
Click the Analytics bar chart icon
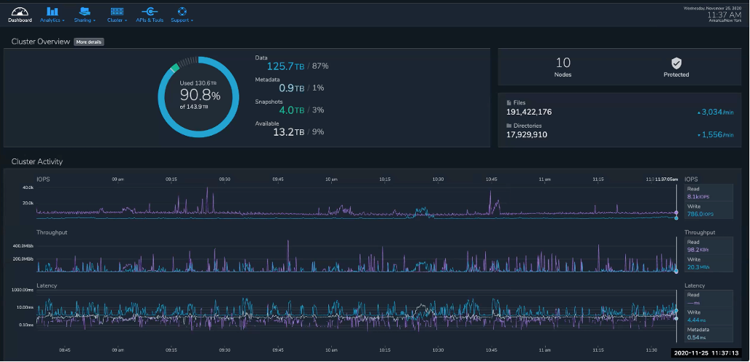click(53, 11)
